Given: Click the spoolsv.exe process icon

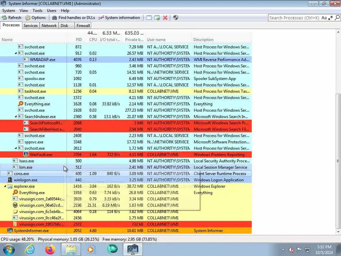Looking at the screenshot, I should (x=21, y=78).
